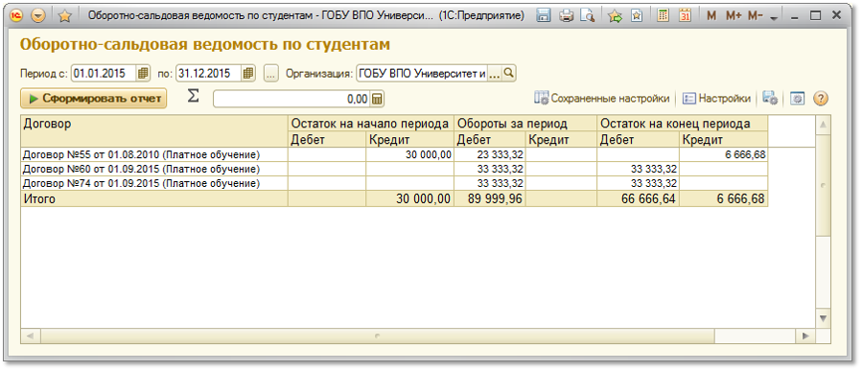Screen dimensions: 862x371
Task: Click the M memory button
Action: [711, 16]
